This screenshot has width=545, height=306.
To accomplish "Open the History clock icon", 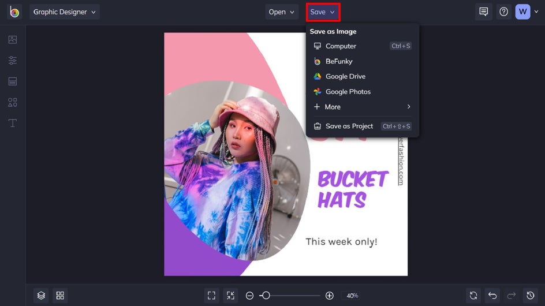I will pyautogui.click(x=531, y=296).
